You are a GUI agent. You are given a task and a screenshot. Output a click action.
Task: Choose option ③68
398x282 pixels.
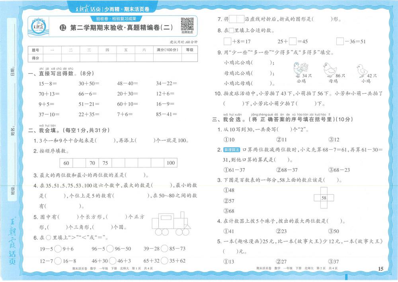pos(229,211)
